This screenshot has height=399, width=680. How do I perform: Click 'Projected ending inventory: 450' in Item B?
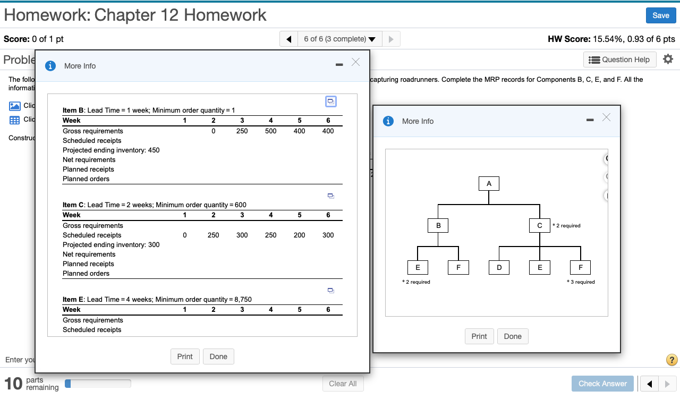coord(111,150)
